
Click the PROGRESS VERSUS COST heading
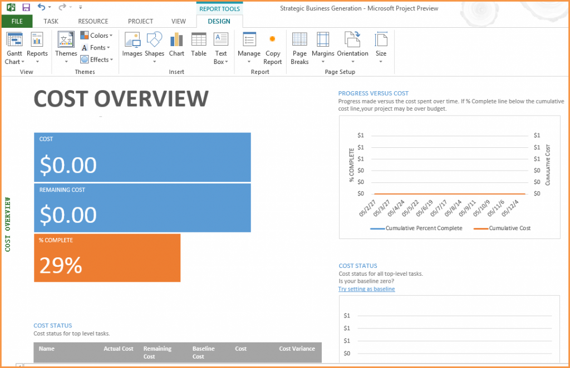click(x=374, y=93)
